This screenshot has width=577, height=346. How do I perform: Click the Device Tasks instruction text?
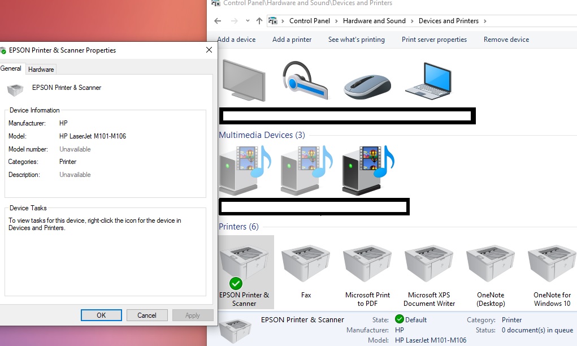94,224
